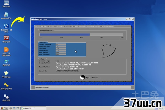Open the 系统密码清除 key icon
Image resolution: width=165 pixels, height=110 pixels.
coord(6,86)
